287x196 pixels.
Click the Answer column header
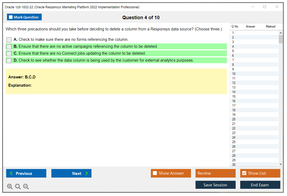[250, 26]
